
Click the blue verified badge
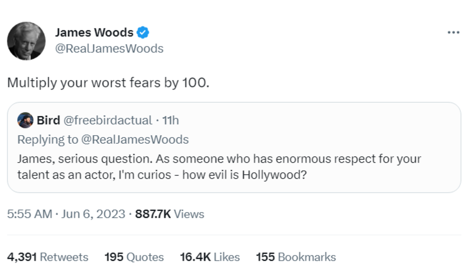143,32
